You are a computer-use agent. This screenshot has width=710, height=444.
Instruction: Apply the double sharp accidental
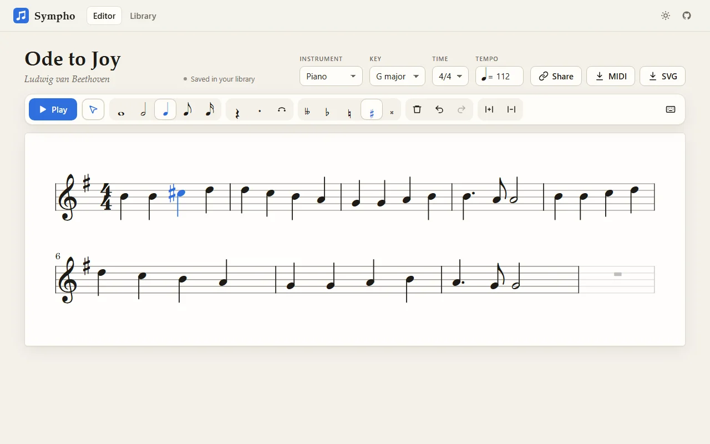(392, 110)
